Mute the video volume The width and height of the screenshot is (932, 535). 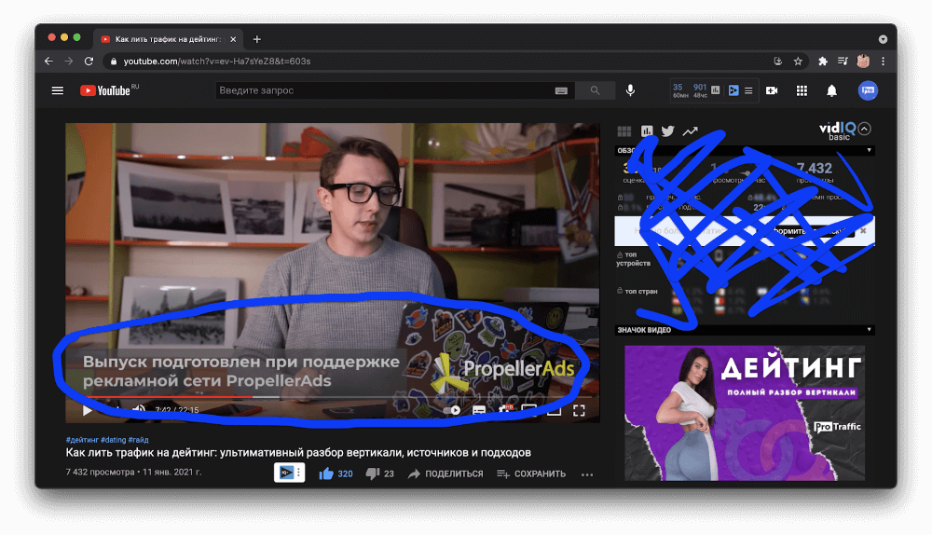tap(138, 409)
